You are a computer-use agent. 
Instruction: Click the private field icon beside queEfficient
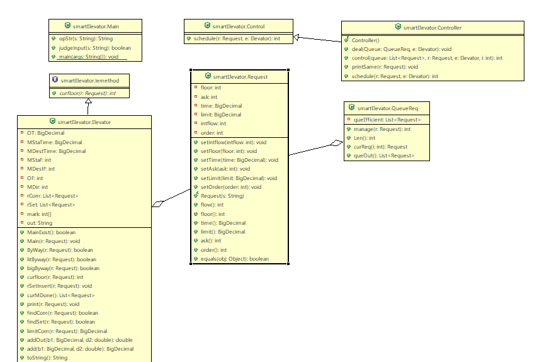click(x=349, y=119)
